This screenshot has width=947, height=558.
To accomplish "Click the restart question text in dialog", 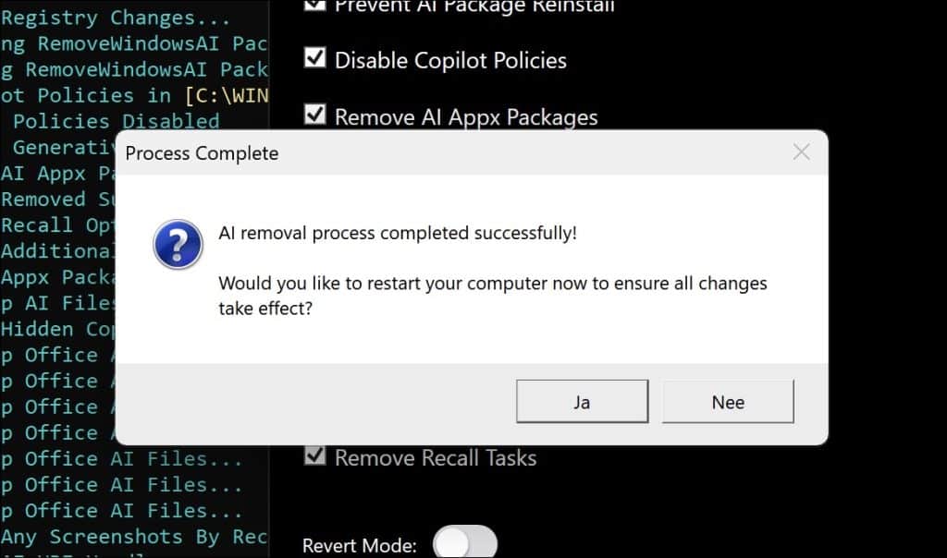I will pyautogui.click(x=493, y=296).
